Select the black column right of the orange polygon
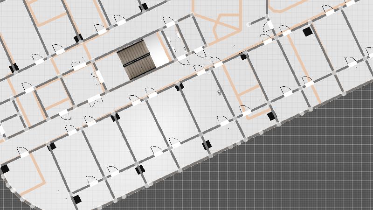Screen dimensions: 373x210 243,56
